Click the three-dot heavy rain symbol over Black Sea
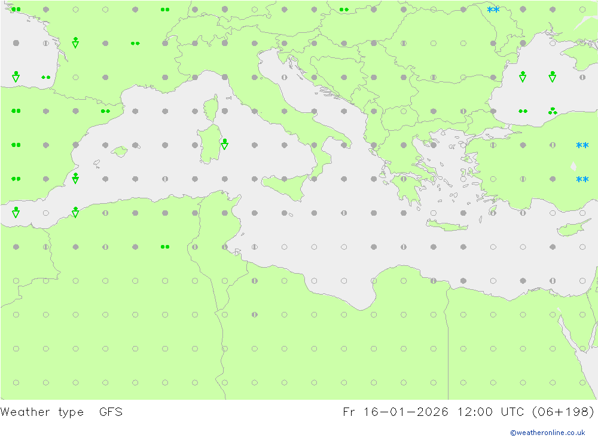 point(553,111)
